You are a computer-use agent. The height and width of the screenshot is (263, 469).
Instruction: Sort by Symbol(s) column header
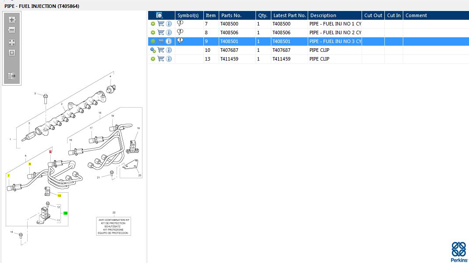click(189, 15)
